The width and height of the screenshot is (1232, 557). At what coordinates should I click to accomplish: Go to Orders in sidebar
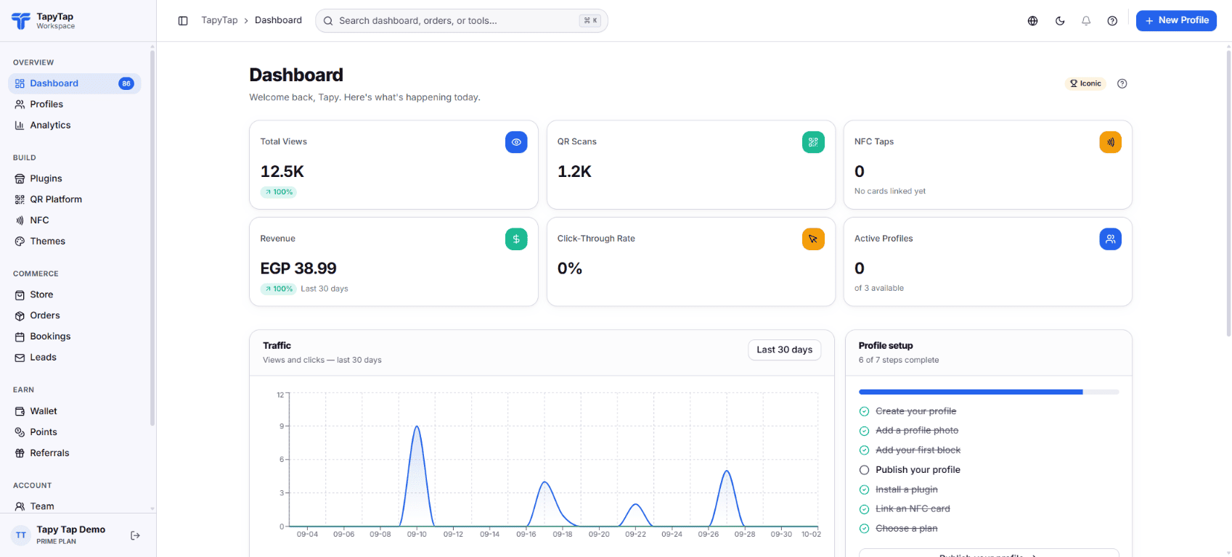click(75, 315)
